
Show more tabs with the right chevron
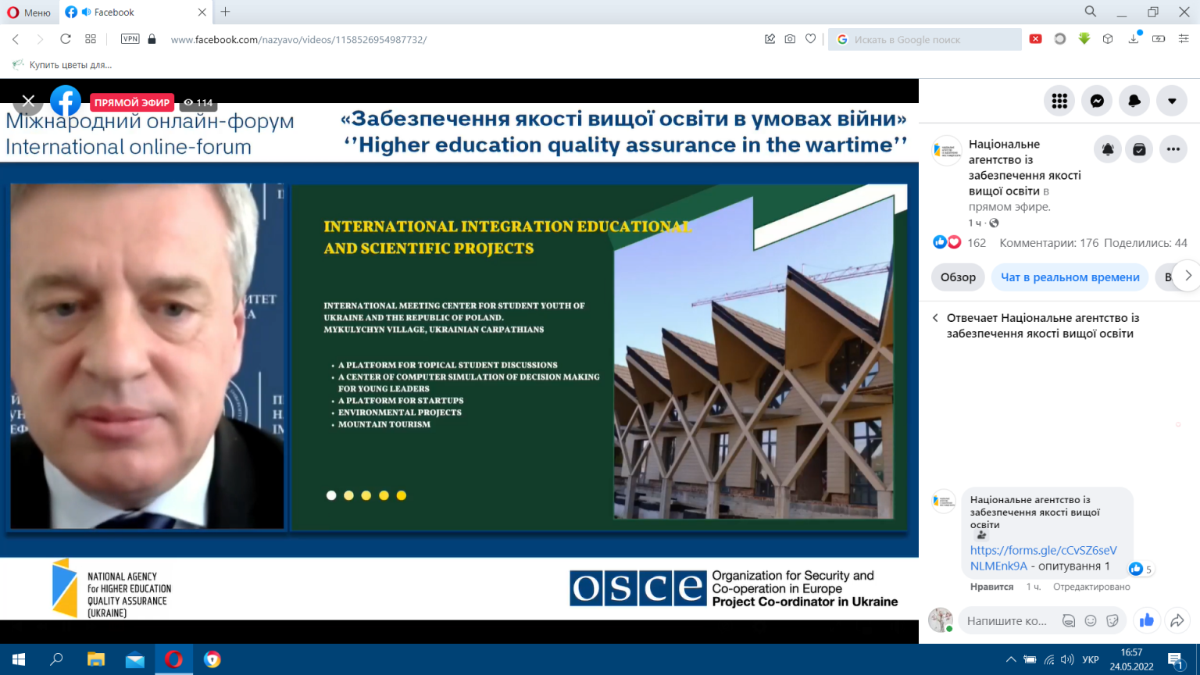coord(1187,276)
